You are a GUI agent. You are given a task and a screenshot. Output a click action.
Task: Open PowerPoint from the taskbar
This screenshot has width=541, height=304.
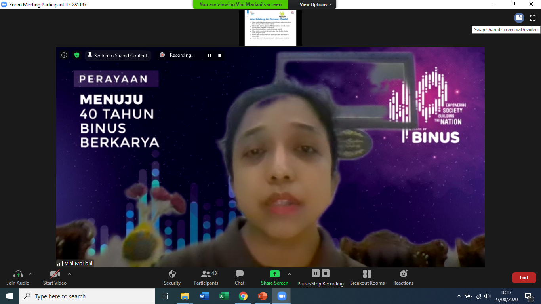tap(263, 296)
